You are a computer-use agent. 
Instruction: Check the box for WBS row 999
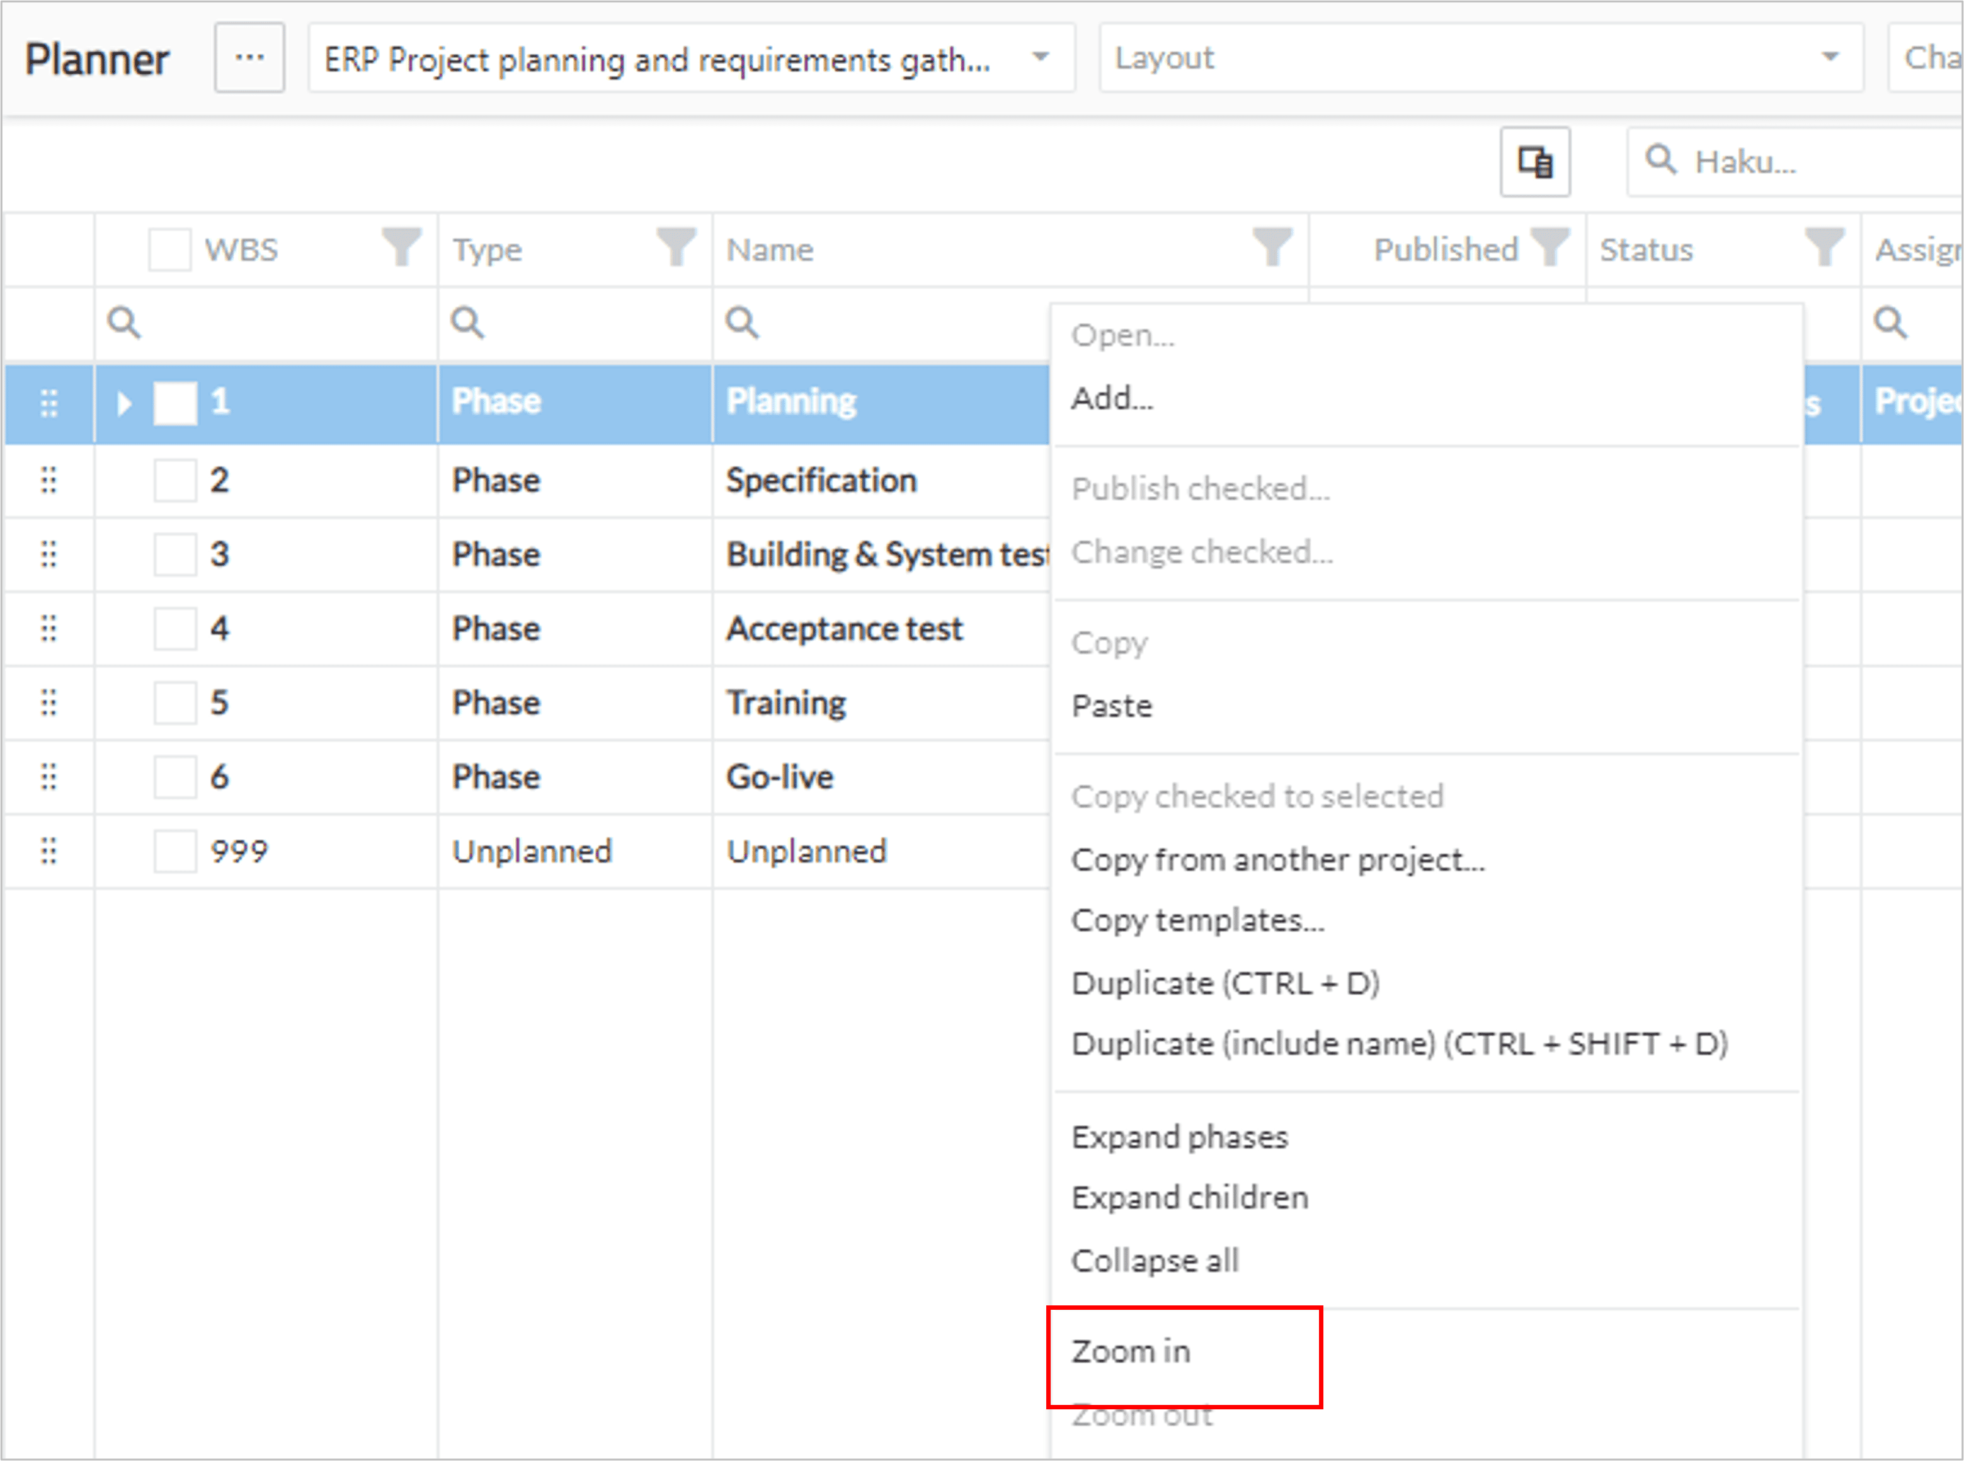click(175, 852)
